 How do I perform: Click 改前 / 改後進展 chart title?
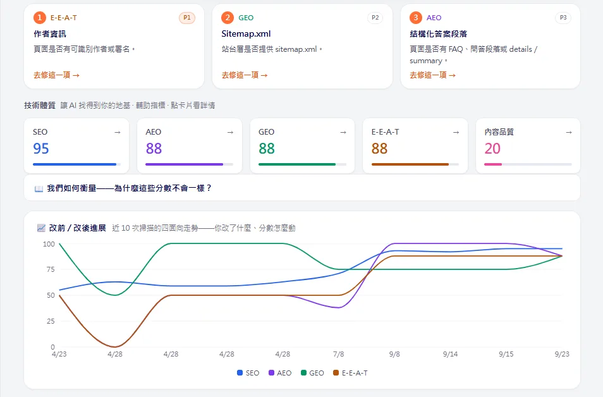click(x=77, y=228)
